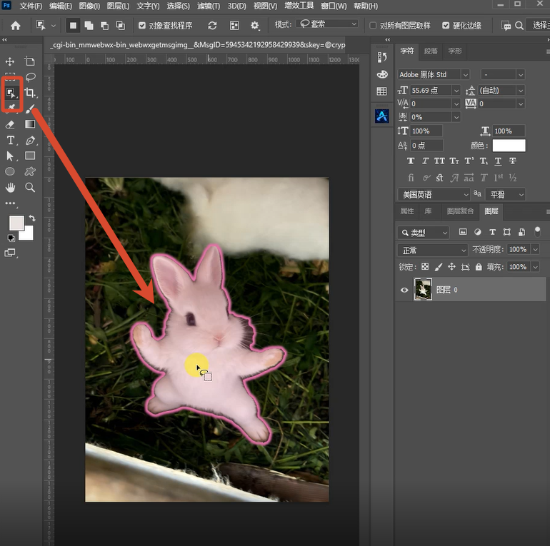The image size is (550, 546).
Task: Switch to the 段落 tab
Action: [431, 51]
